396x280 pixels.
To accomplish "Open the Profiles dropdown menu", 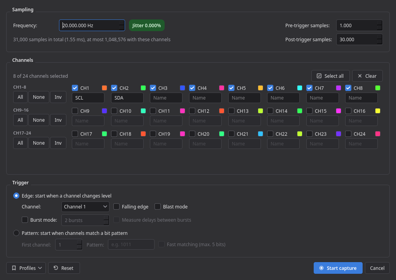I will coord(26,268).
